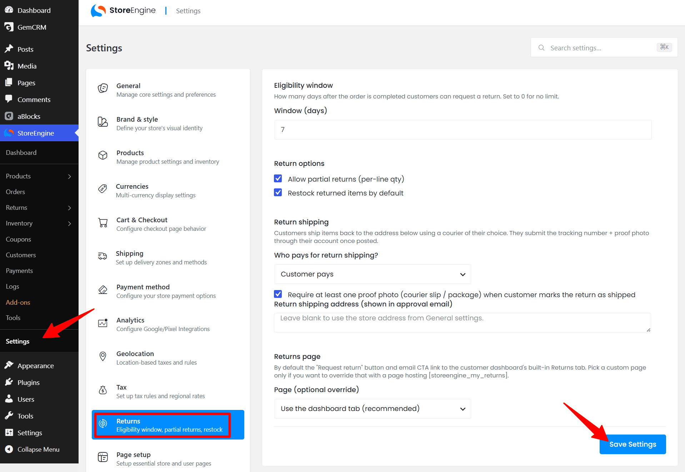The height and width of the screenshot is (472, 685).
Task: Click the Collapse Menu arrow icon
Action: coord(9,449)
